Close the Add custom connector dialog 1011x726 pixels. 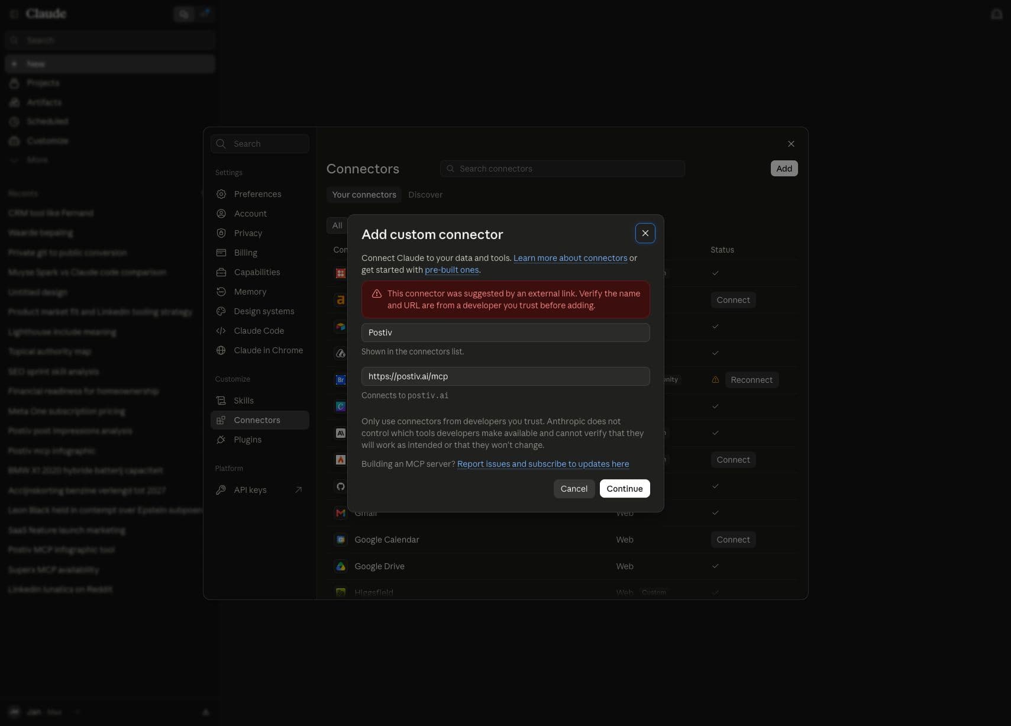click(x=645, y=233)
